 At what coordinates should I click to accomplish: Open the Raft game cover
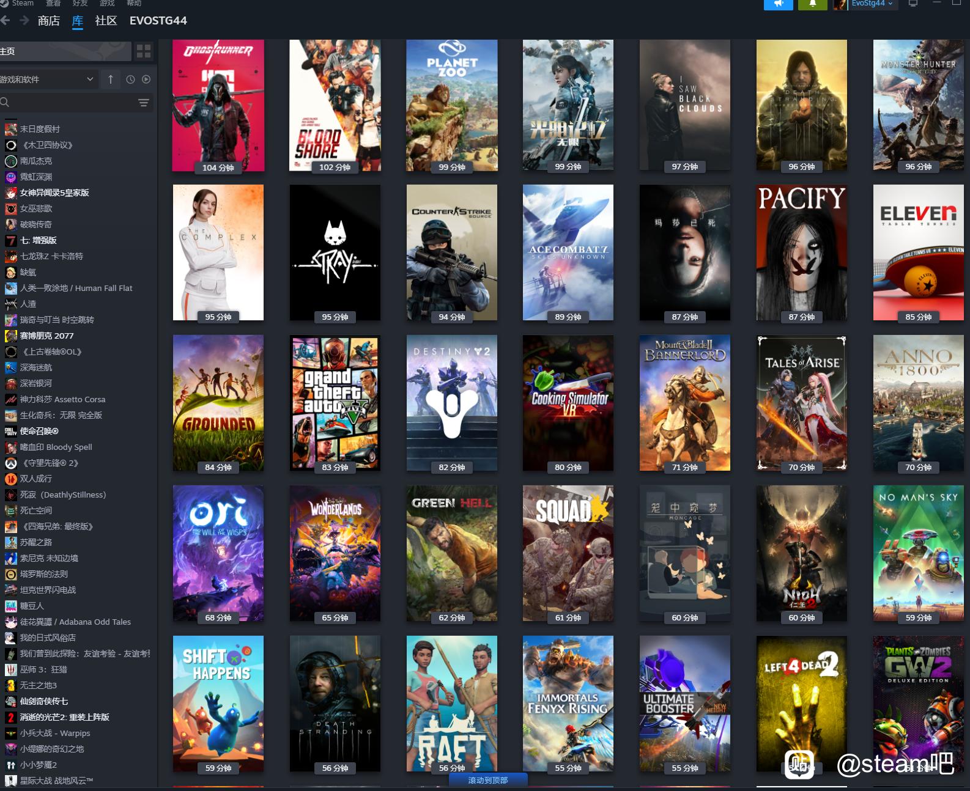click(x=452, y=704)
